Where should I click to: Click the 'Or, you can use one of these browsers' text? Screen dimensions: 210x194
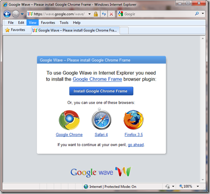101,102
